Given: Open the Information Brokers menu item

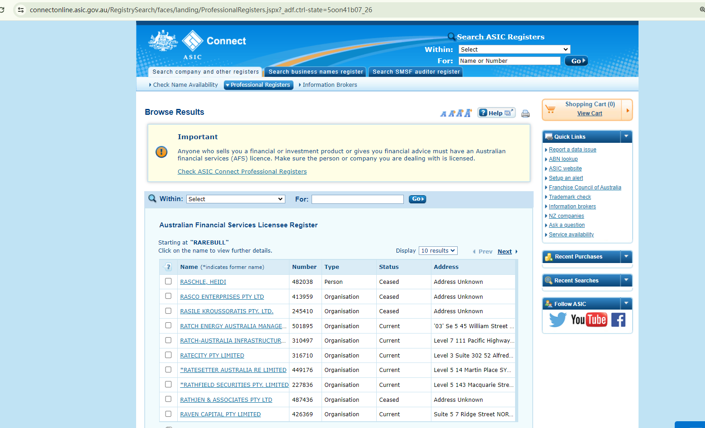Looking at the screenshot, I should click(330, 85).
